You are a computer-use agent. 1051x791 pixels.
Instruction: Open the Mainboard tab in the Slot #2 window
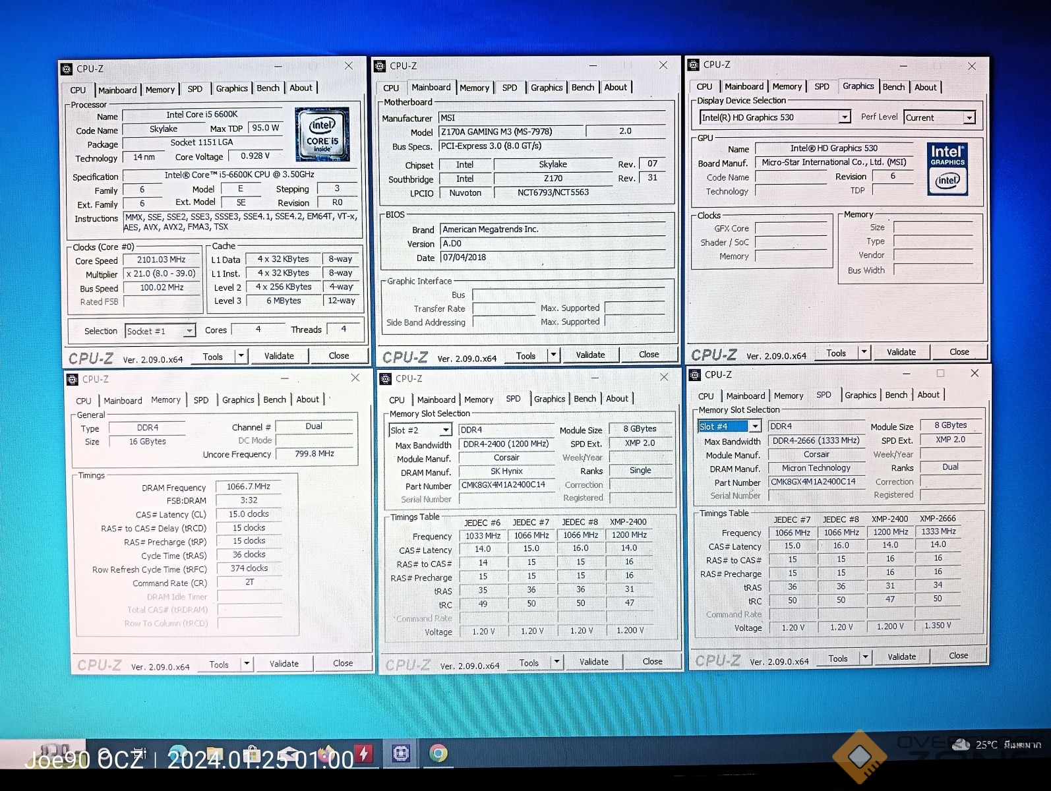tap(436, 399)
